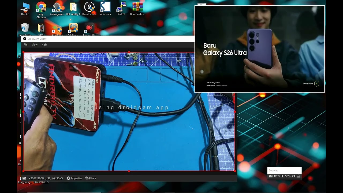The image size is (343, 193).
Task: Click the Sources panel header
Action: (284, 170)
